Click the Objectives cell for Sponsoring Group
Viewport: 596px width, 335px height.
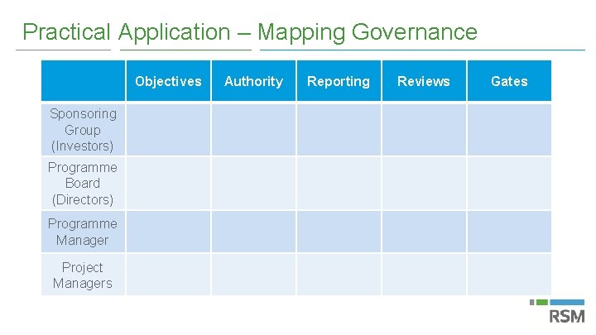168,130
